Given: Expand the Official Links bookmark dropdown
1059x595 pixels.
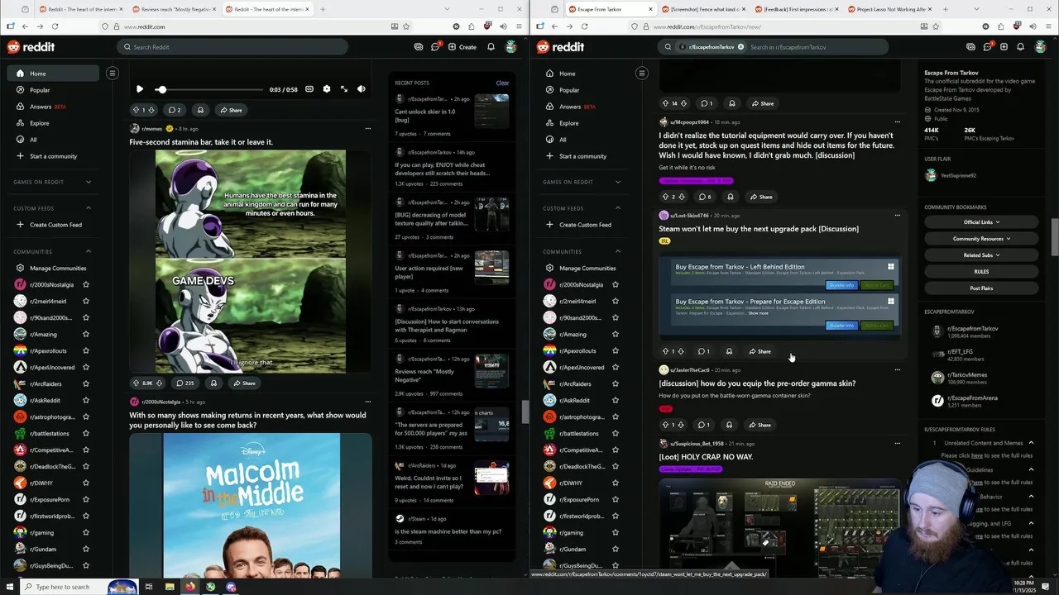Looking at the screenshot, I should (x=981, y=221).
